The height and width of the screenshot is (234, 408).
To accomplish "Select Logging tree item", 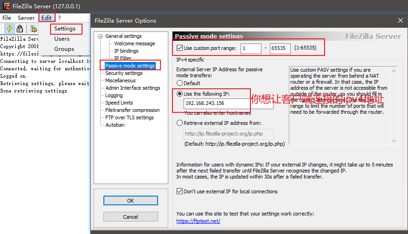I will [x=114, y=95].
